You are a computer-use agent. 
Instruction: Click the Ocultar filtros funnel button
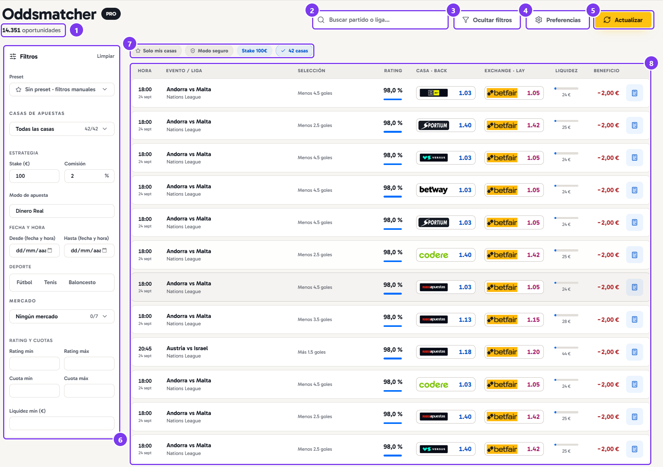(x=487, y=20)
